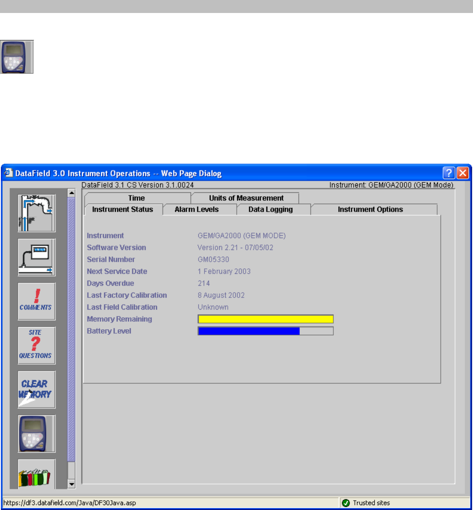Click the sidebar vertical scrollbar thumb

pyautogui.click(x=72, y=329)
